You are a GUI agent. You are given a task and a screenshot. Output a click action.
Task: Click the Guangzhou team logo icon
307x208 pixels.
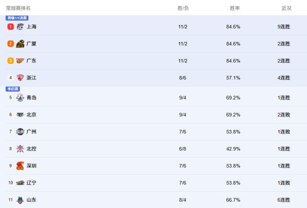(x=20, y=132)
